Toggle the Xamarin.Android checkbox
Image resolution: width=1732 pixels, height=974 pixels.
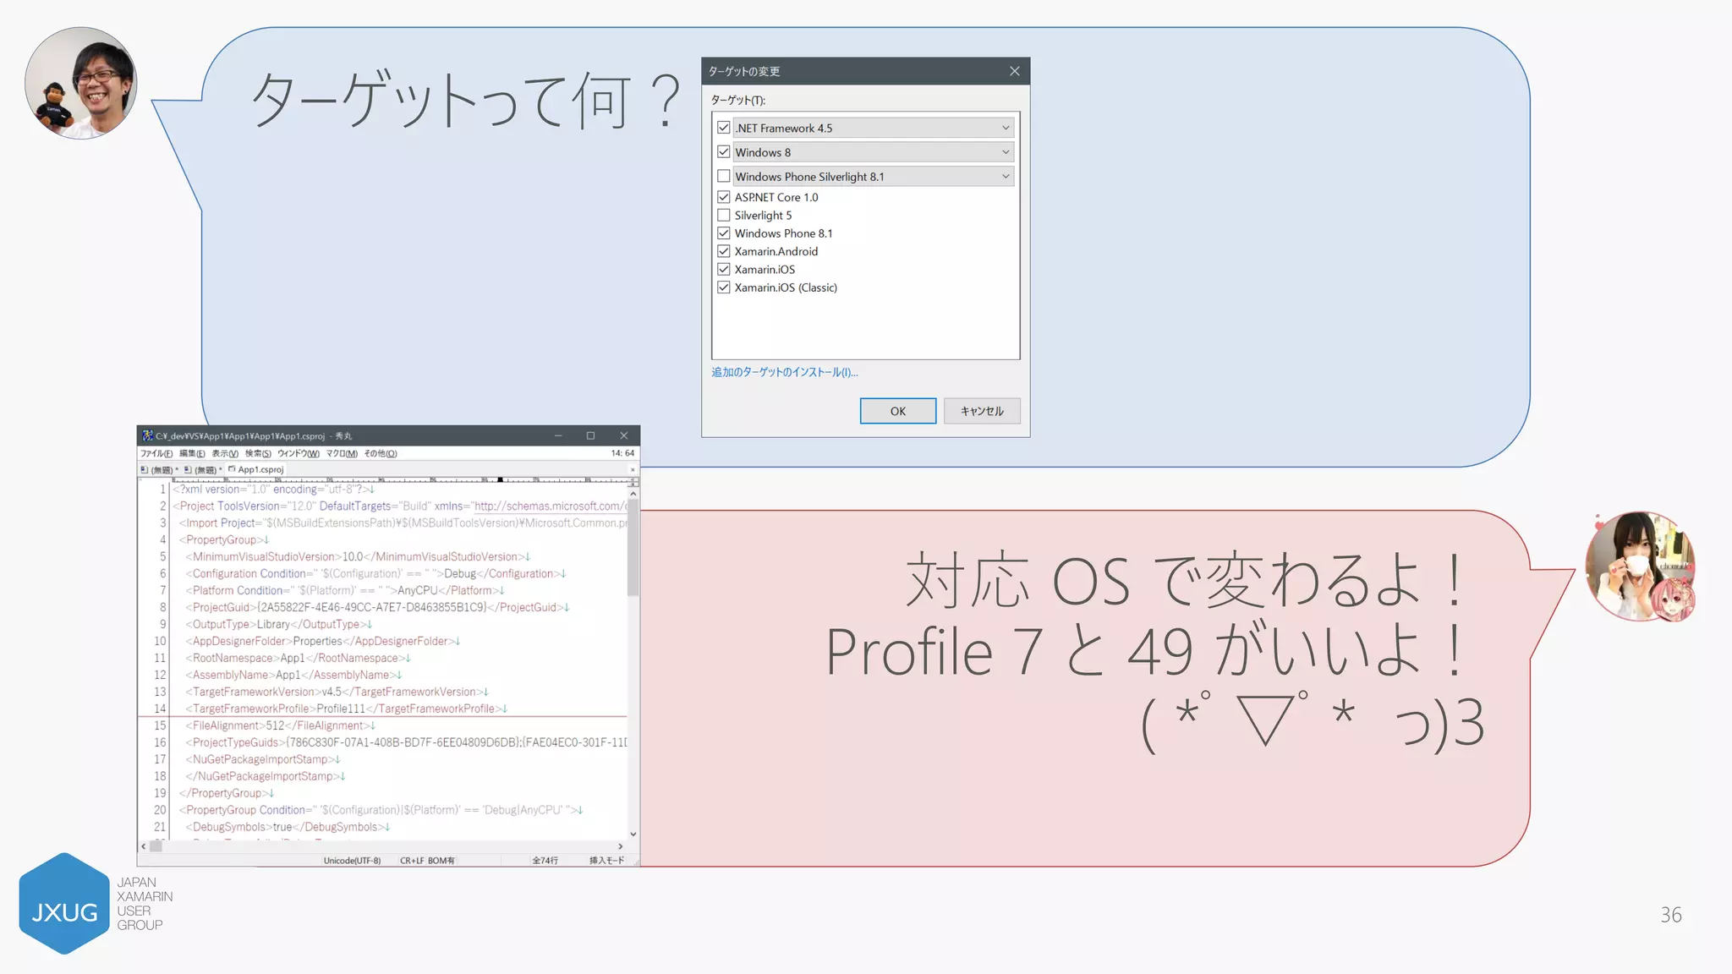point(723,251)
